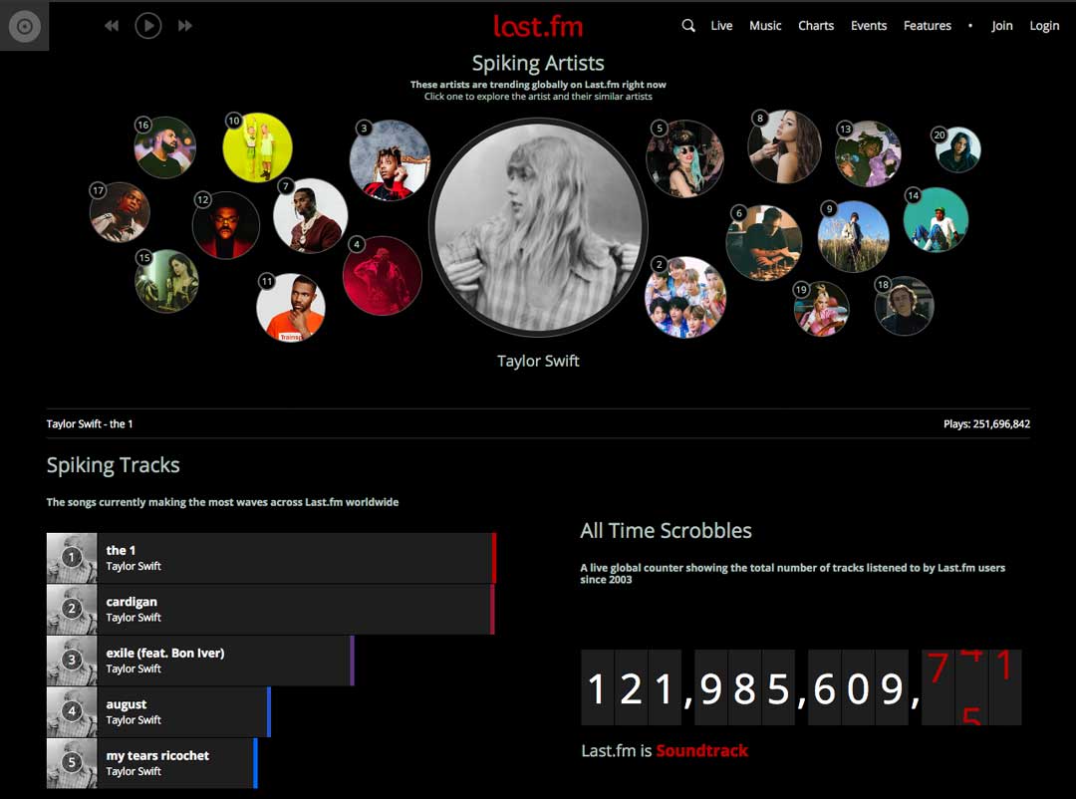The height and width of the screenshot is (799, 1076).
Task: Click rank 2 track thumbnail
Action: point(72,609)
